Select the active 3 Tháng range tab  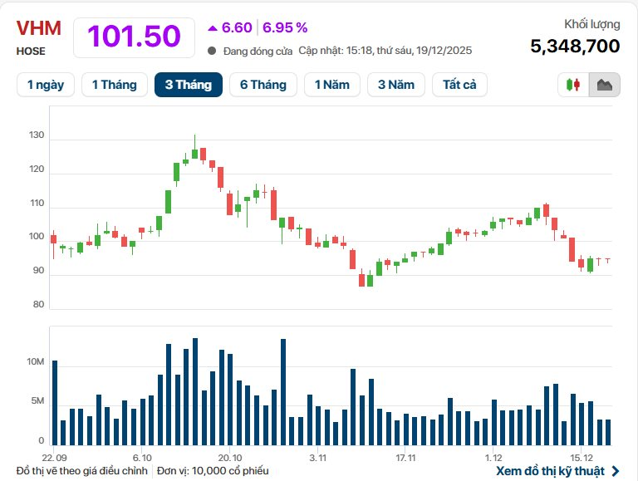click(189, 85)
